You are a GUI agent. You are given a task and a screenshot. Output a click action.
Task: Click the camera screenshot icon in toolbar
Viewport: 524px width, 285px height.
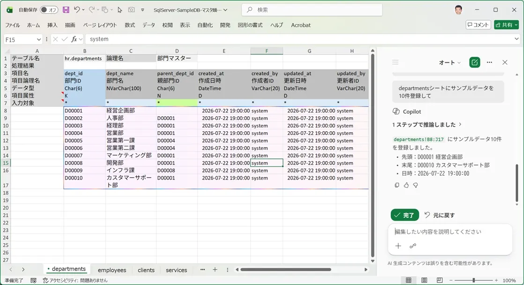coord(131,10)
